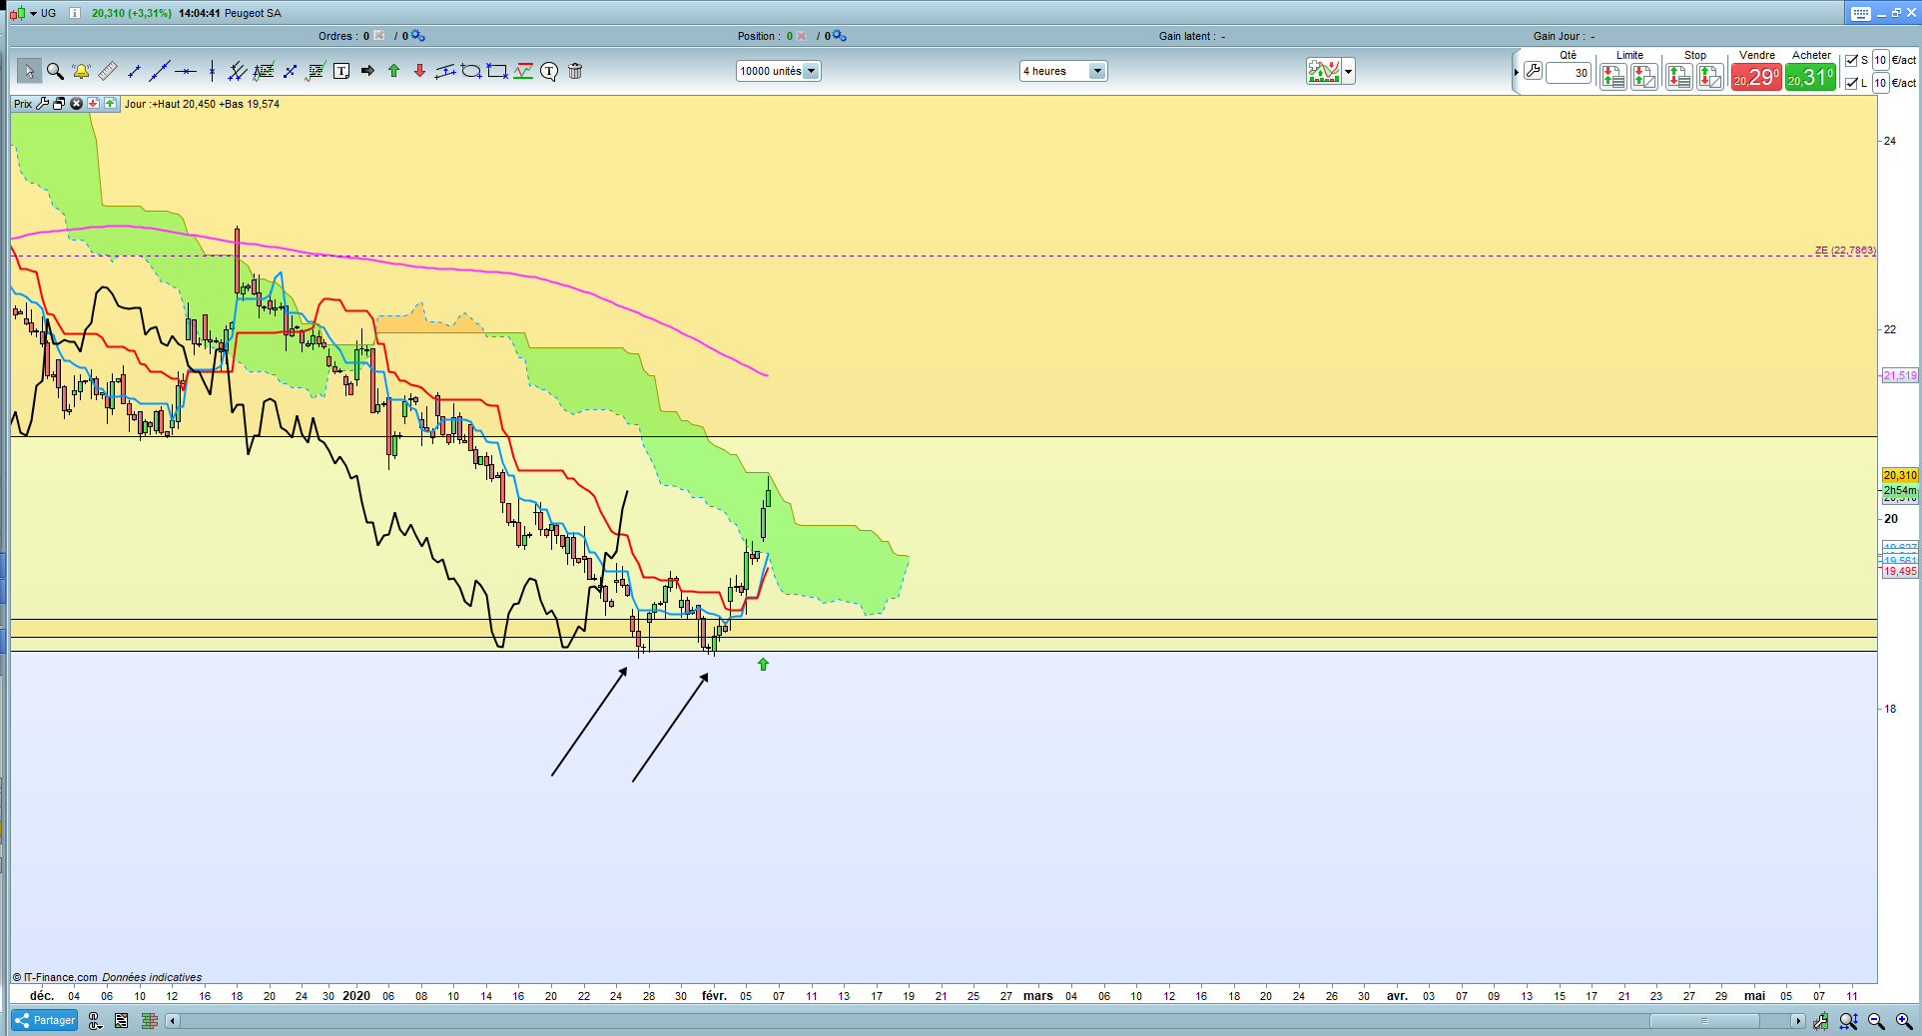
Task: Click the trash can delete objects icon
Action: pyautogui.click(x=575, y=71)
